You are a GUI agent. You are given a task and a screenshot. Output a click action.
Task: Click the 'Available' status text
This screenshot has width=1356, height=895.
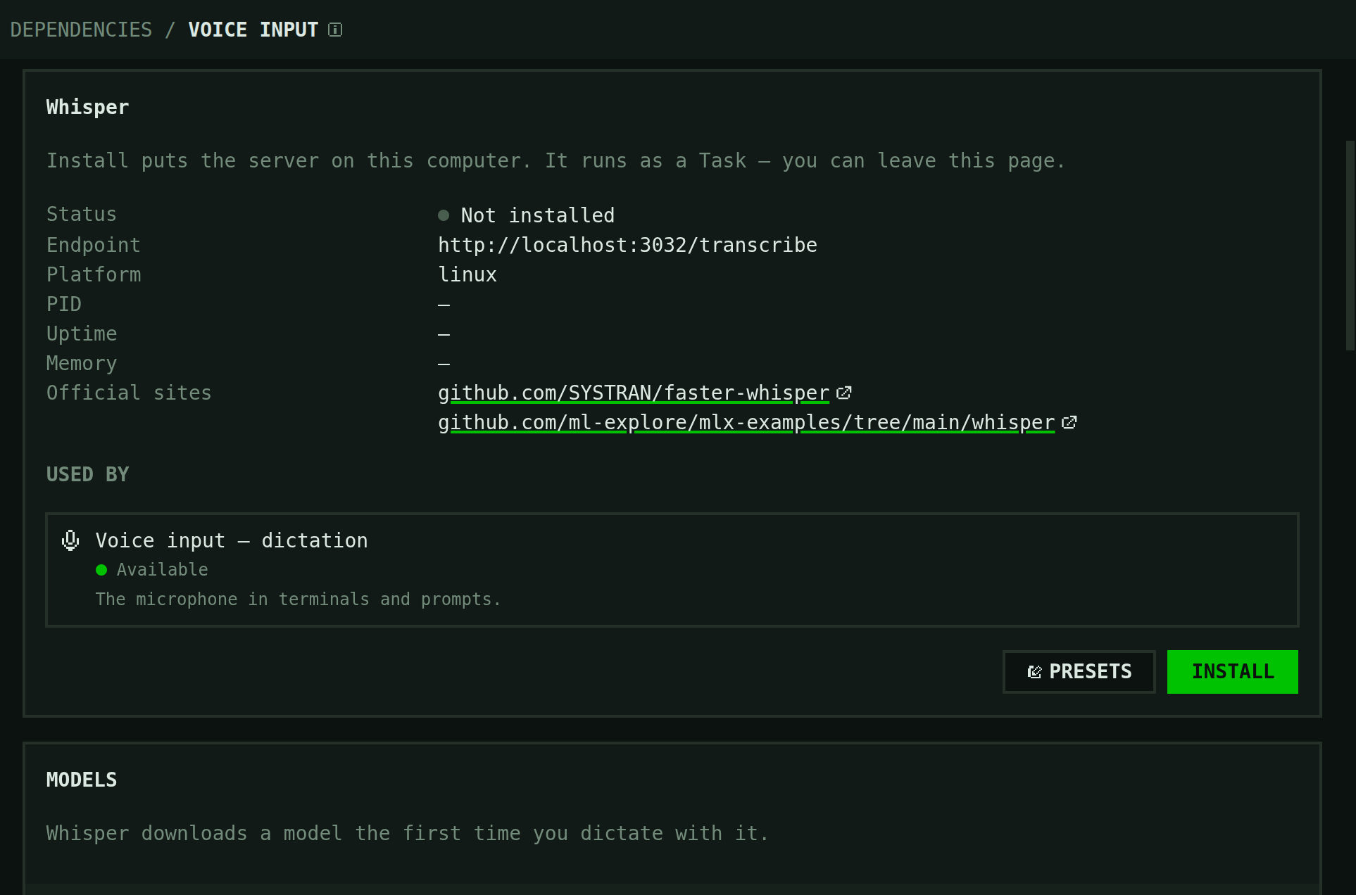click(162, 570)
